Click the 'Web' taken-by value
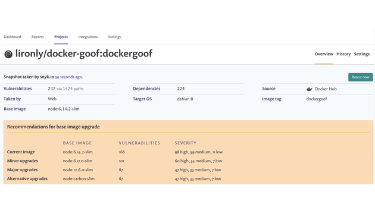 52,99
